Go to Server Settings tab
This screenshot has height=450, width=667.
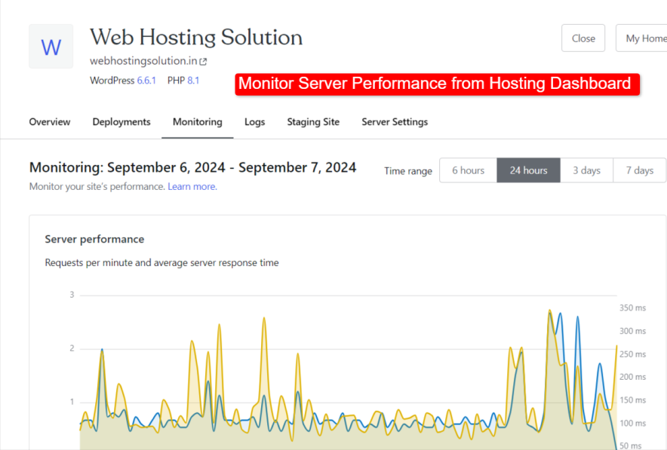click(394, 121)
